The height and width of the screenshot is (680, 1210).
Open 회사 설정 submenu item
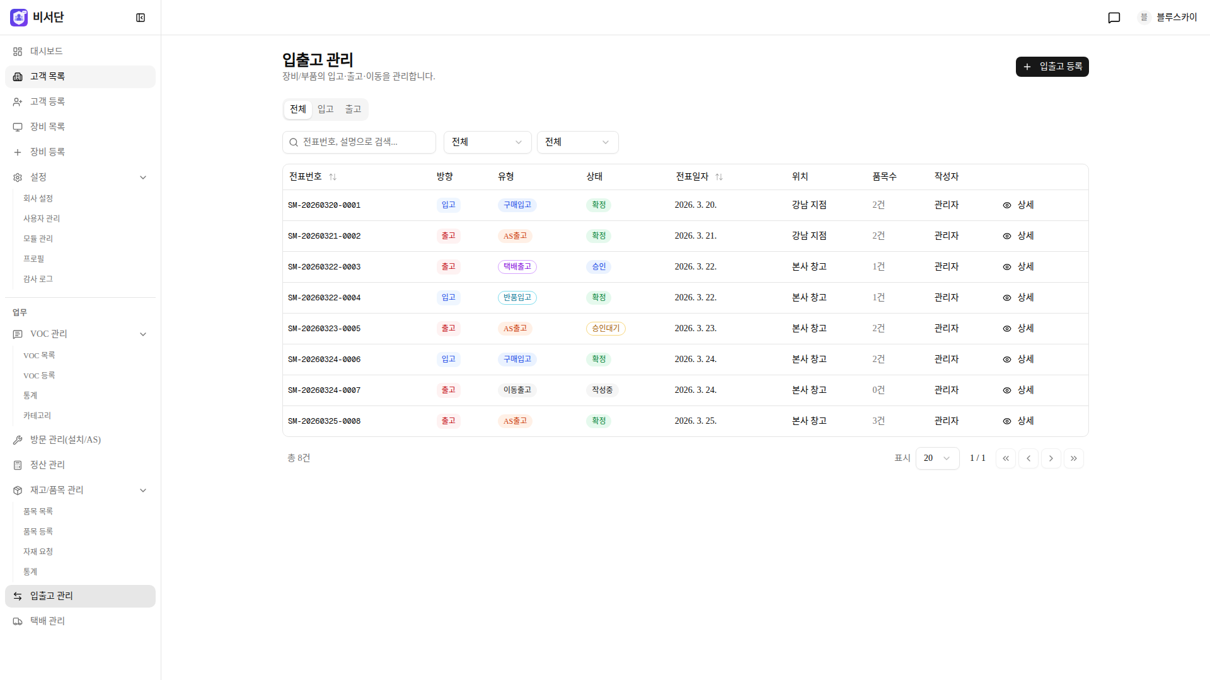pos(38,198)
